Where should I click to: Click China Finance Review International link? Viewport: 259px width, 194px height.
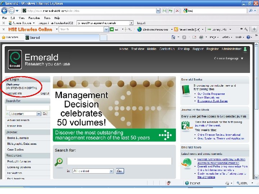pyautogui.click(x=219, y=135)
